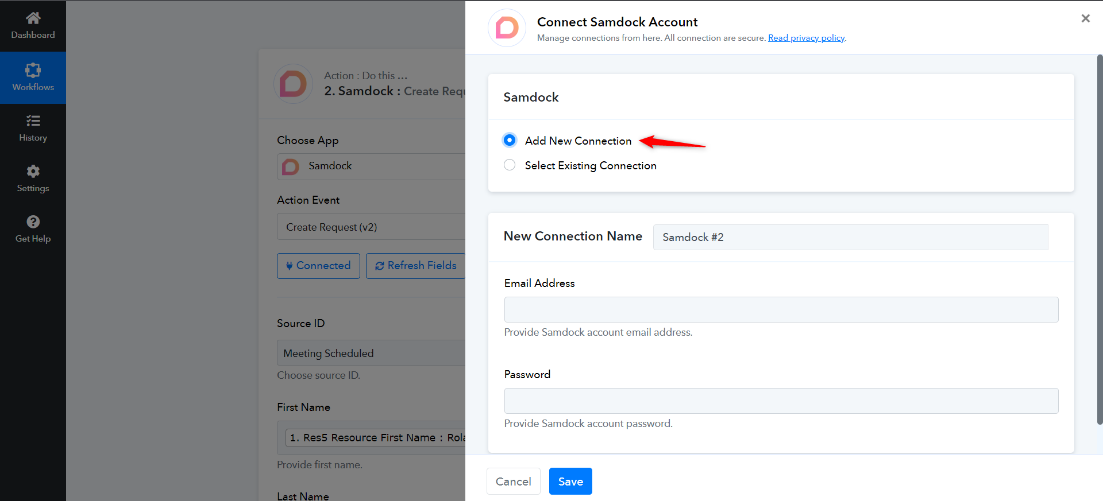Go to History in the sidebar
The image size is (1103, 501).
pyautogui.click(x=33, y=129)
